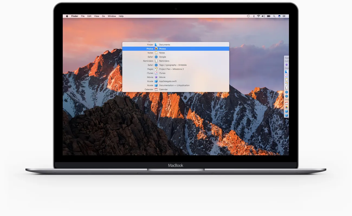Screen dimensions: 352x216
Task: Click the Bluetooth status icon
Action: coord(254,16)
